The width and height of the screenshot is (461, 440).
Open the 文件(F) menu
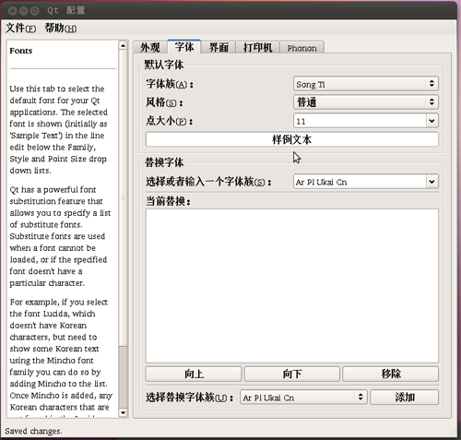[20, 29]
